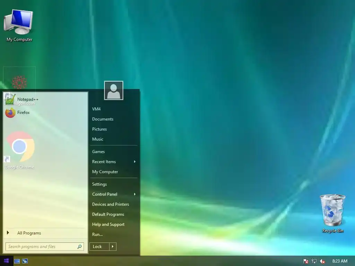This screenshot has width=355, height=266.
Task: Open the network status tray icon
Action: coord(314,261)
